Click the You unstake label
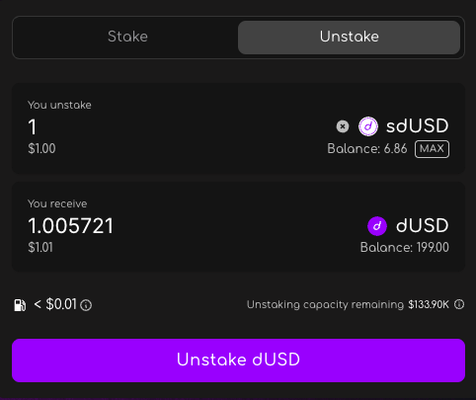The width and height of the screenshot is (476, 400). [x=59, y=105]
